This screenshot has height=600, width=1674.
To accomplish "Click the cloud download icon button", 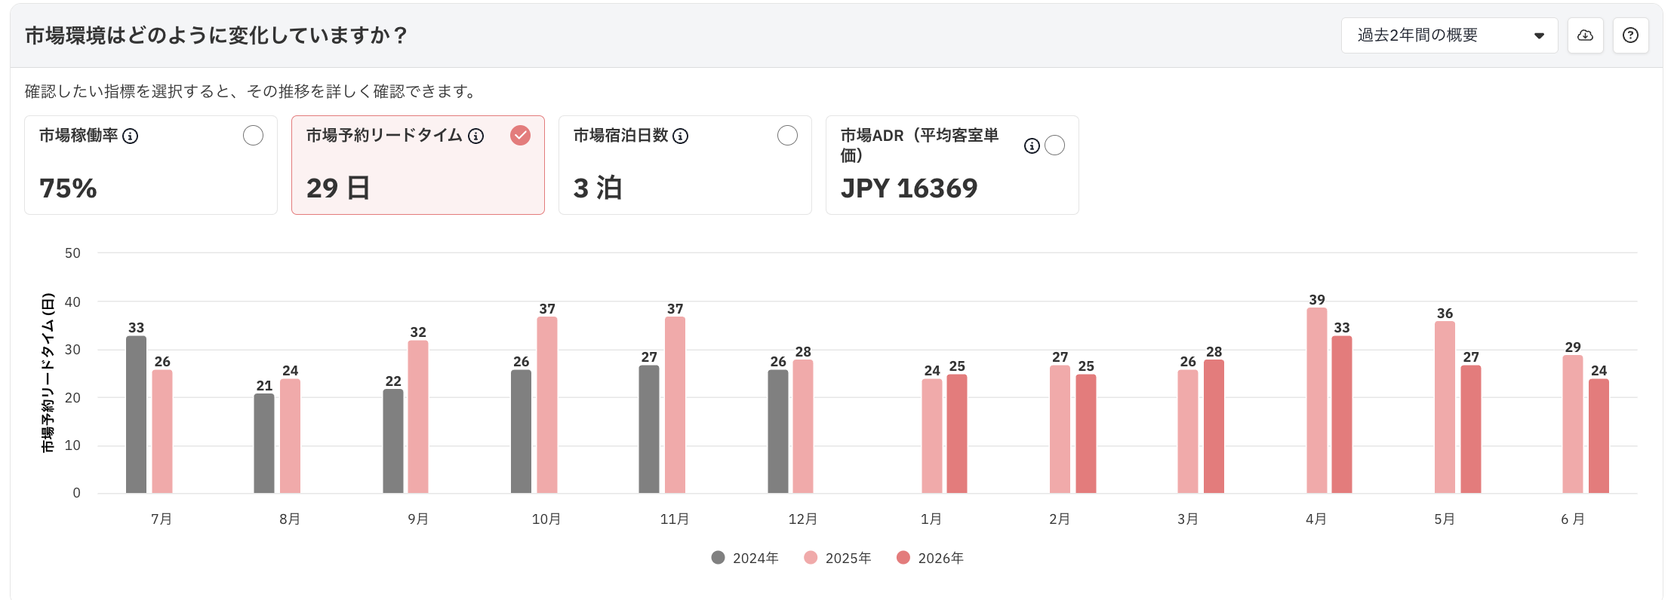I will tap(1585, 35).
